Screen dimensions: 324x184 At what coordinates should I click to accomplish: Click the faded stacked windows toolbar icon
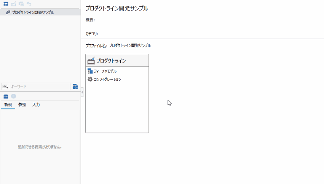coord(21,4)
